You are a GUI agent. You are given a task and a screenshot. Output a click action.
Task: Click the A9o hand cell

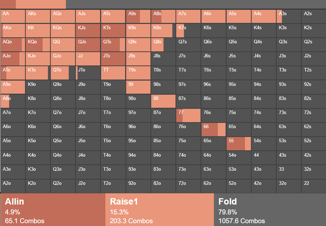(x=13, y=87)
